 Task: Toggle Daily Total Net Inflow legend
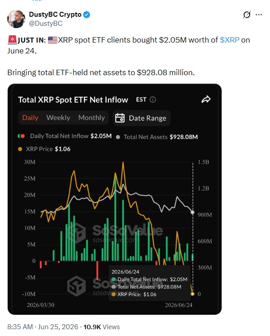pos(65,136)
